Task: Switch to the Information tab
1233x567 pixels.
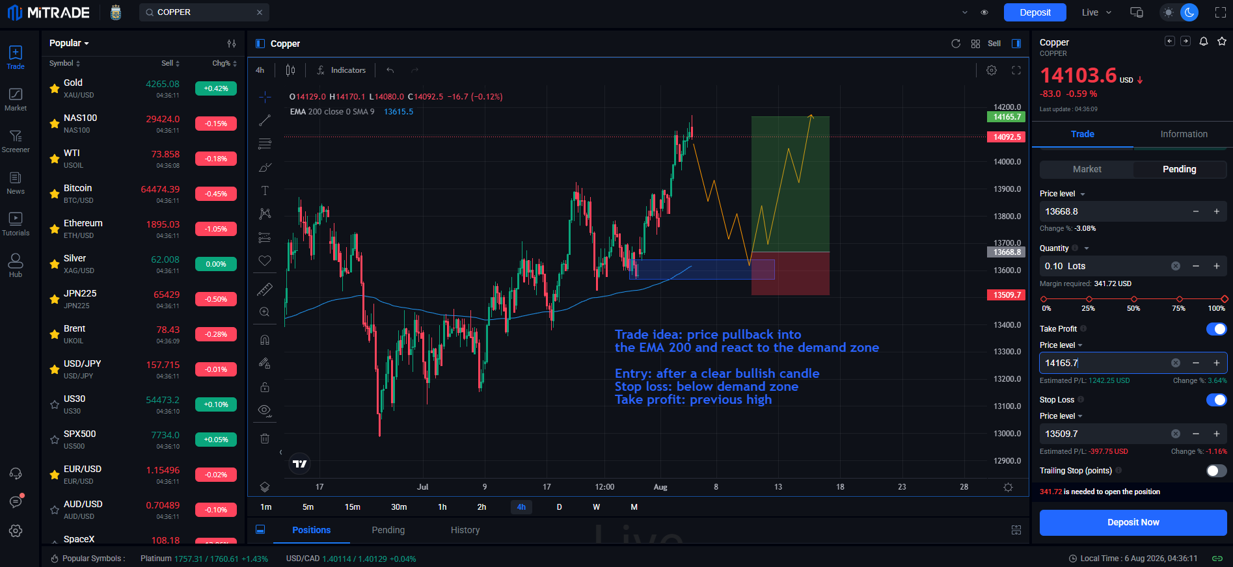Action: pyautogui.click(x=1184, y=134)
